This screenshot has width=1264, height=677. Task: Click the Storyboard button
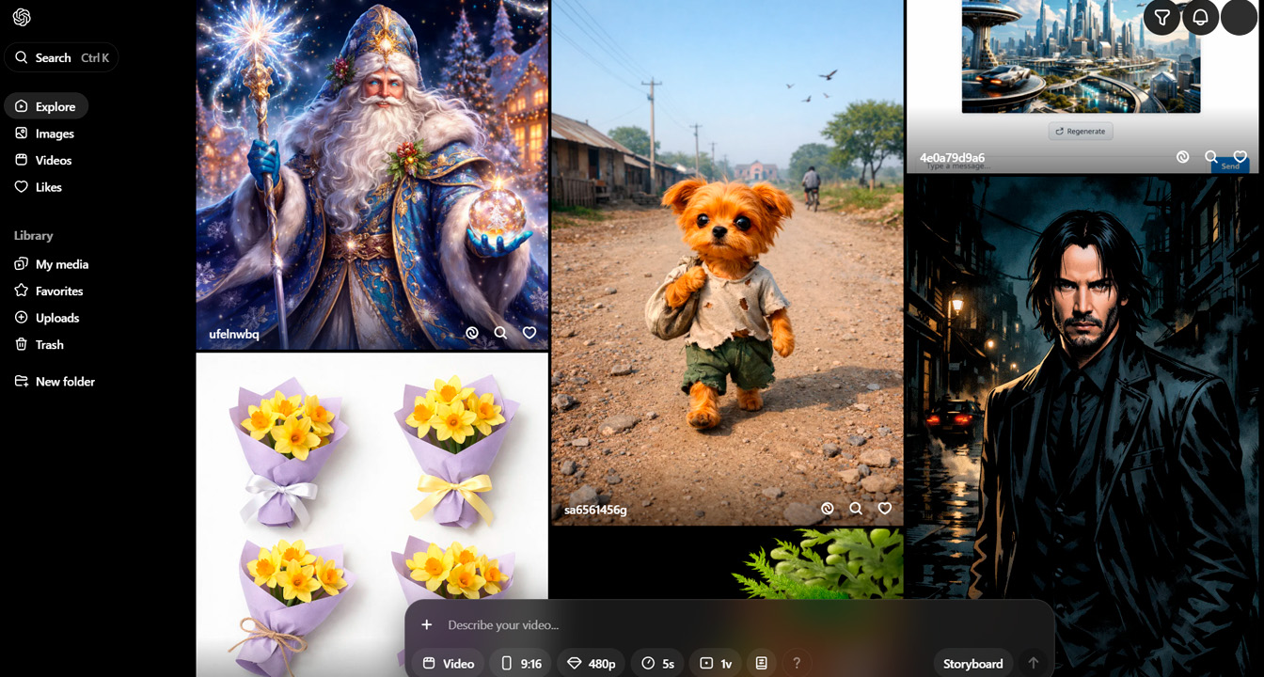[972, 664]
